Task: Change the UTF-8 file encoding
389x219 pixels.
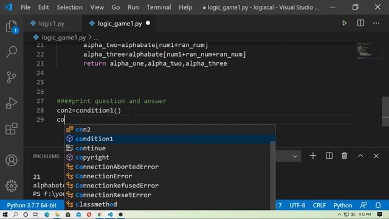Action: coord(297,206)
